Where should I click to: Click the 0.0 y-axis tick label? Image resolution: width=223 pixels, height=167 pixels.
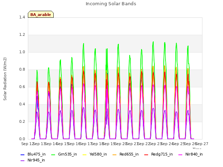(22, 139)
